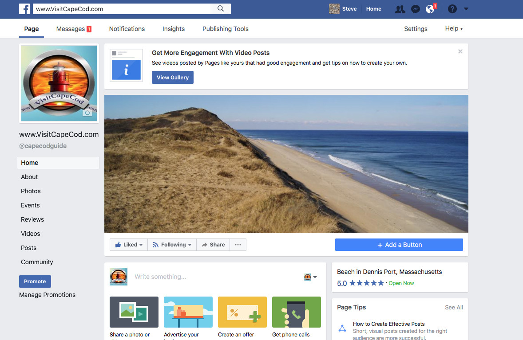
Task: Click the search field at top
Action: (x=122, y=9)
